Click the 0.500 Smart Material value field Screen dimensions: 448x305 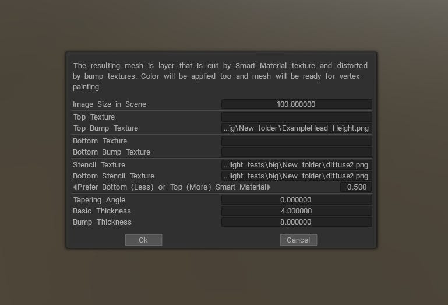356,187
